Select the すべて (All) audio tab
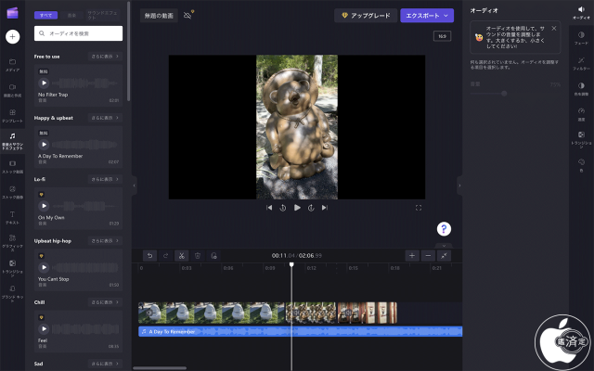This screenshot has height=371, width=594. coord(47,16)
